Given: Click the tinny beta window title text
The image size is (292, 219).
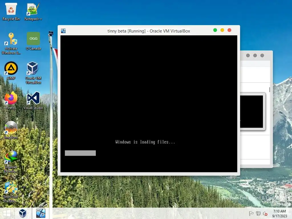Looking at the screenshot, I should pos(149,31).
